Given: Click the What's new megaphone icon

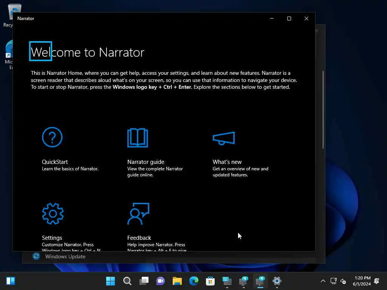Looking at the screenshot, I should (224, 138).
